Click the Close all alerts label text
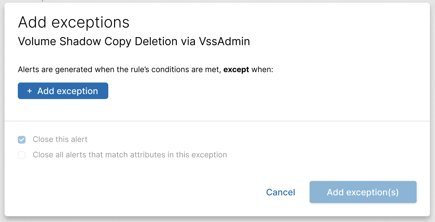Viewport: 435px width, 222px height. (x=130, y=155)
